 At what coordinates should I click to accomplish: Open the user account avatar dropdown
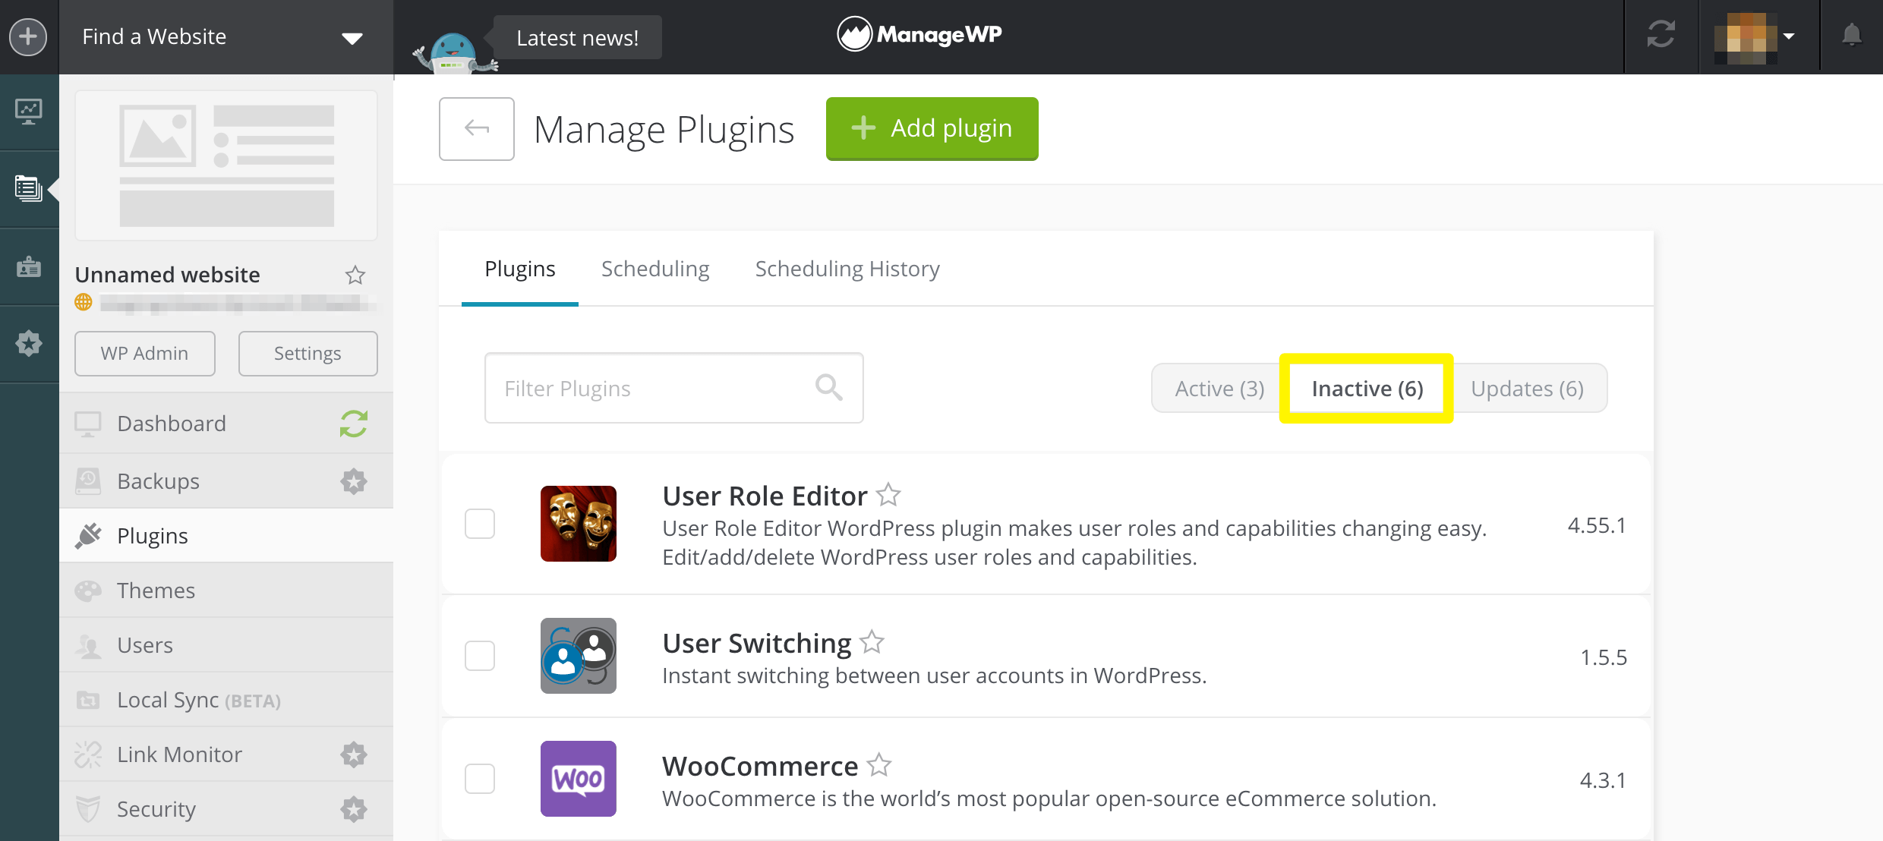click(1754, 36)
